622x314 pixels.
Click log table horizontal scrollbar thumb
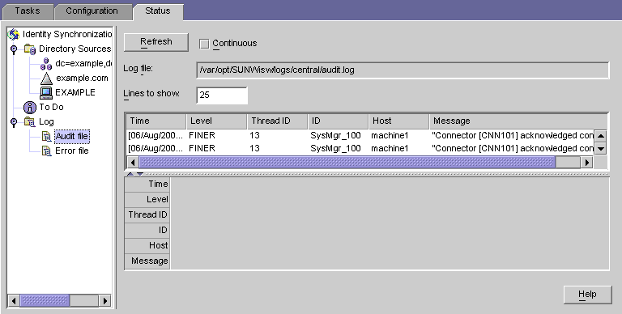click(347, 162)
